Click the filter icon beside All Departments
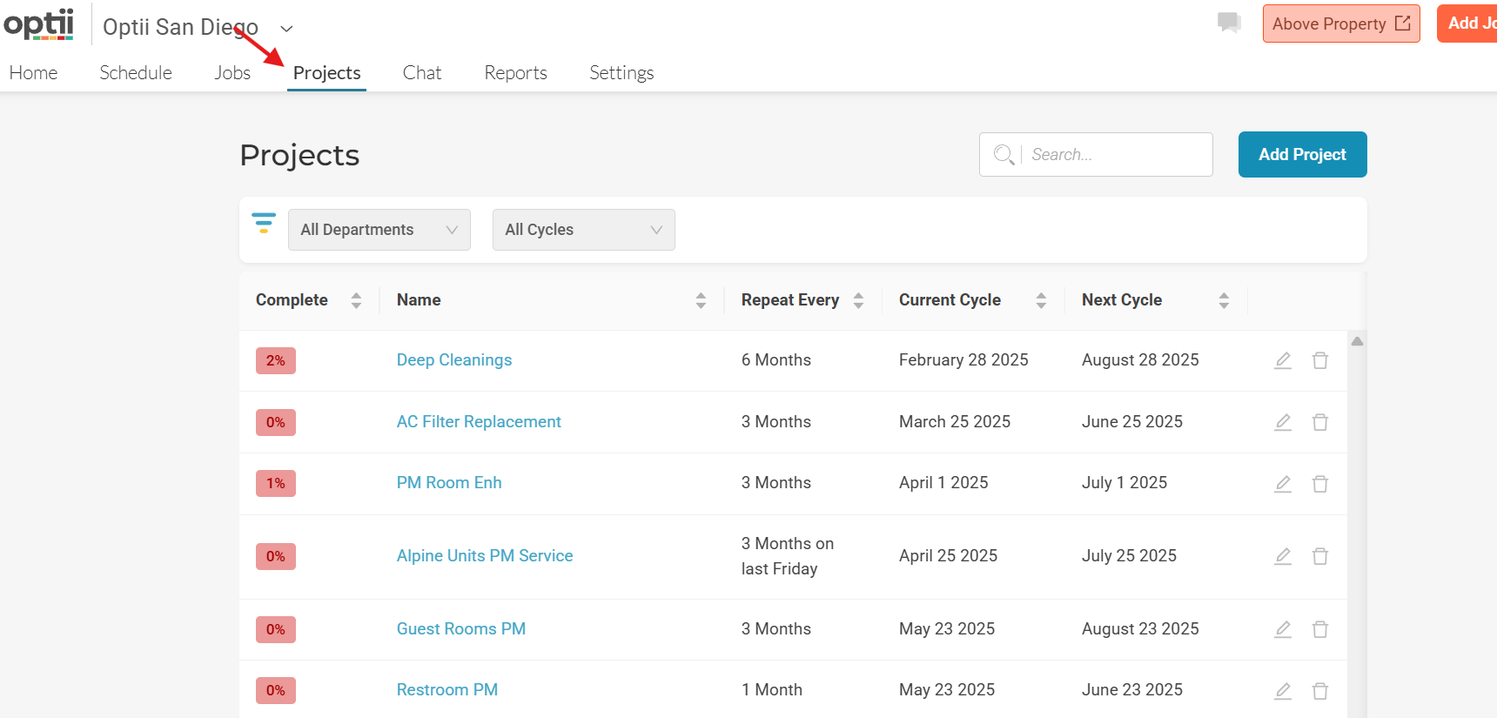Viewport: 1497px width, 718px height. point(263,223)
